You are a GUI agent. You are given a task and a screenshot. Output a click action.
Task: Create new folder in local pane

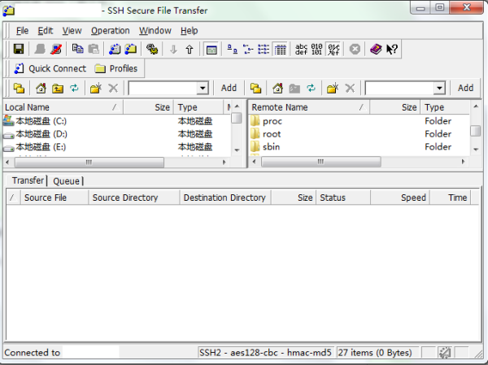click(96, 88)
